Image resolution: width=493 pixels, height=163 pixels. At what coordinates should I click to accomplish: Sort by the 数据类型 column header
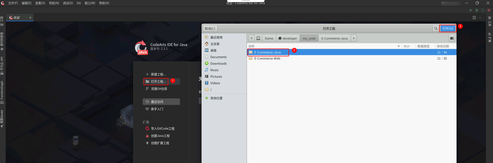pos(425,46)
